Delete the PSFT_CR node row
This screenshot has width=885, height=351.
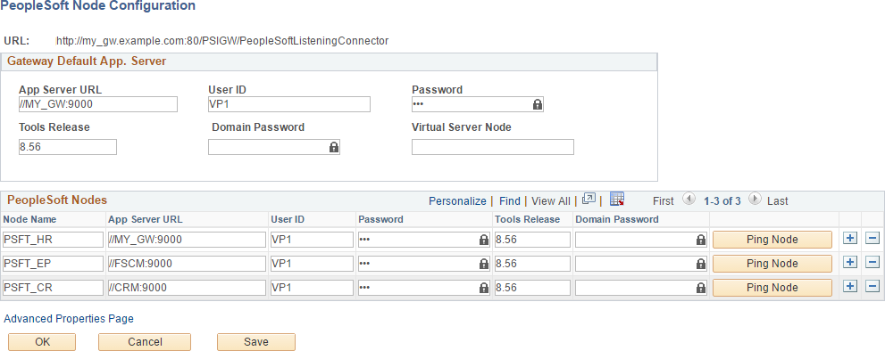(x=872, y=287)
